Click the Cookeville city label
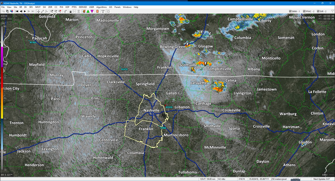Image resolution: width=335 pixels, height=181 pixels. click(x=231, y=110)
